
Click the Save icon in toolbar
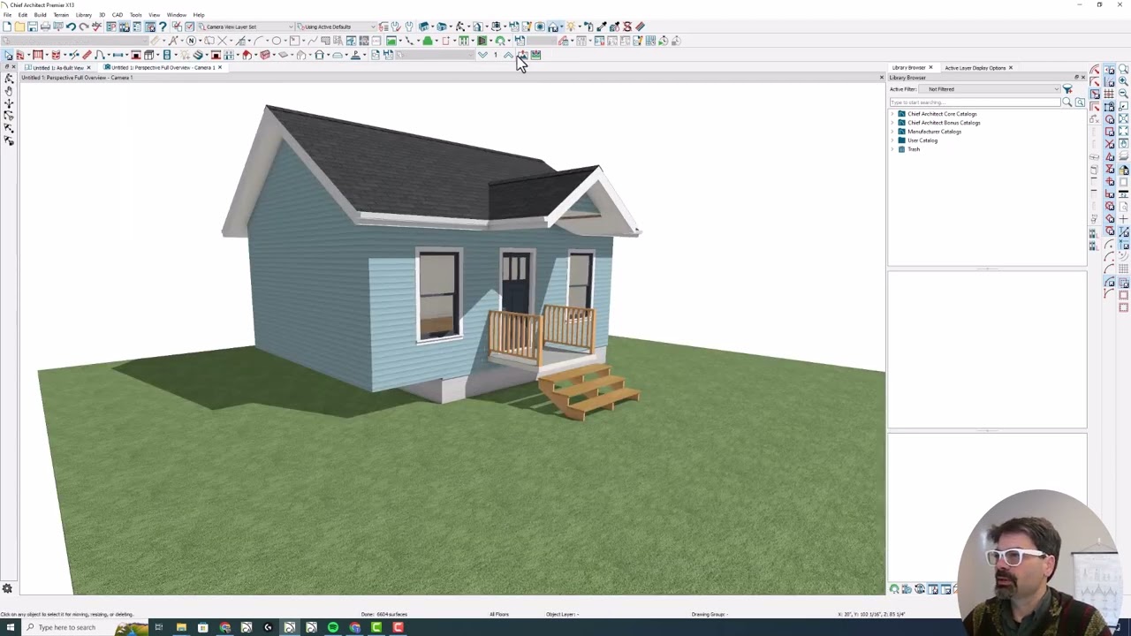point(32,26)
